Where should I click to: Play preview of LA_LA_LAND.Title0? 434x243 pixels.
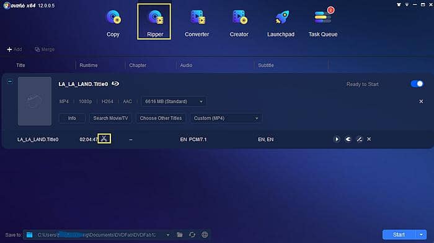[337, 139]
